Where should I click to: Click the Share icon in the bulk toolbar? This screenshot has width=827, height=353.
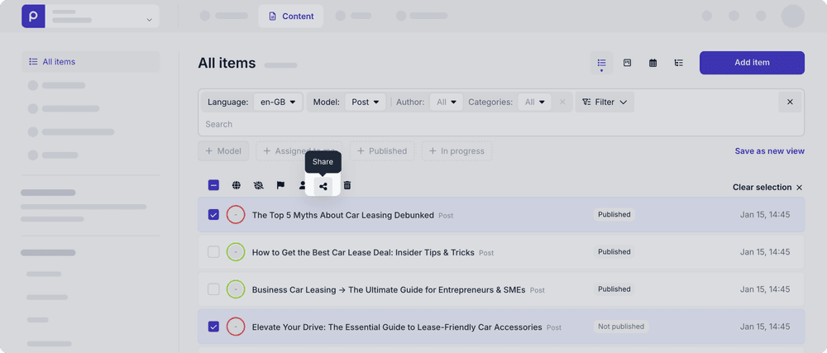tap(323, 186)
